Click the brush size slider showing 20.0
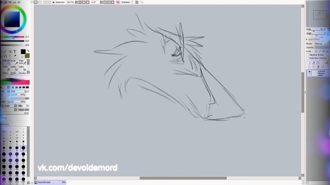This screenshot has height=185, width=330. [x=20, y=91]
